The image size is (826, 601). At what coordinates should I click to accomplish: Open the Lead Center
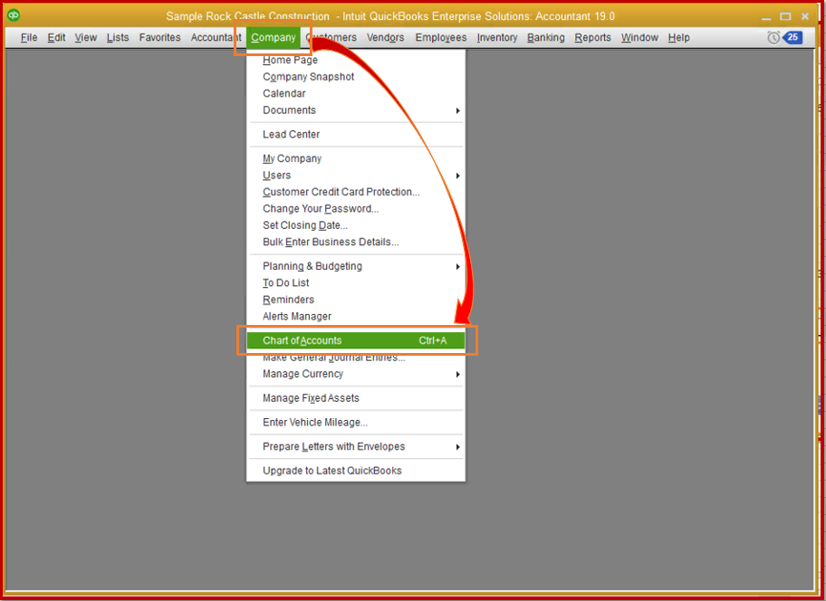[x=356, y=135]
